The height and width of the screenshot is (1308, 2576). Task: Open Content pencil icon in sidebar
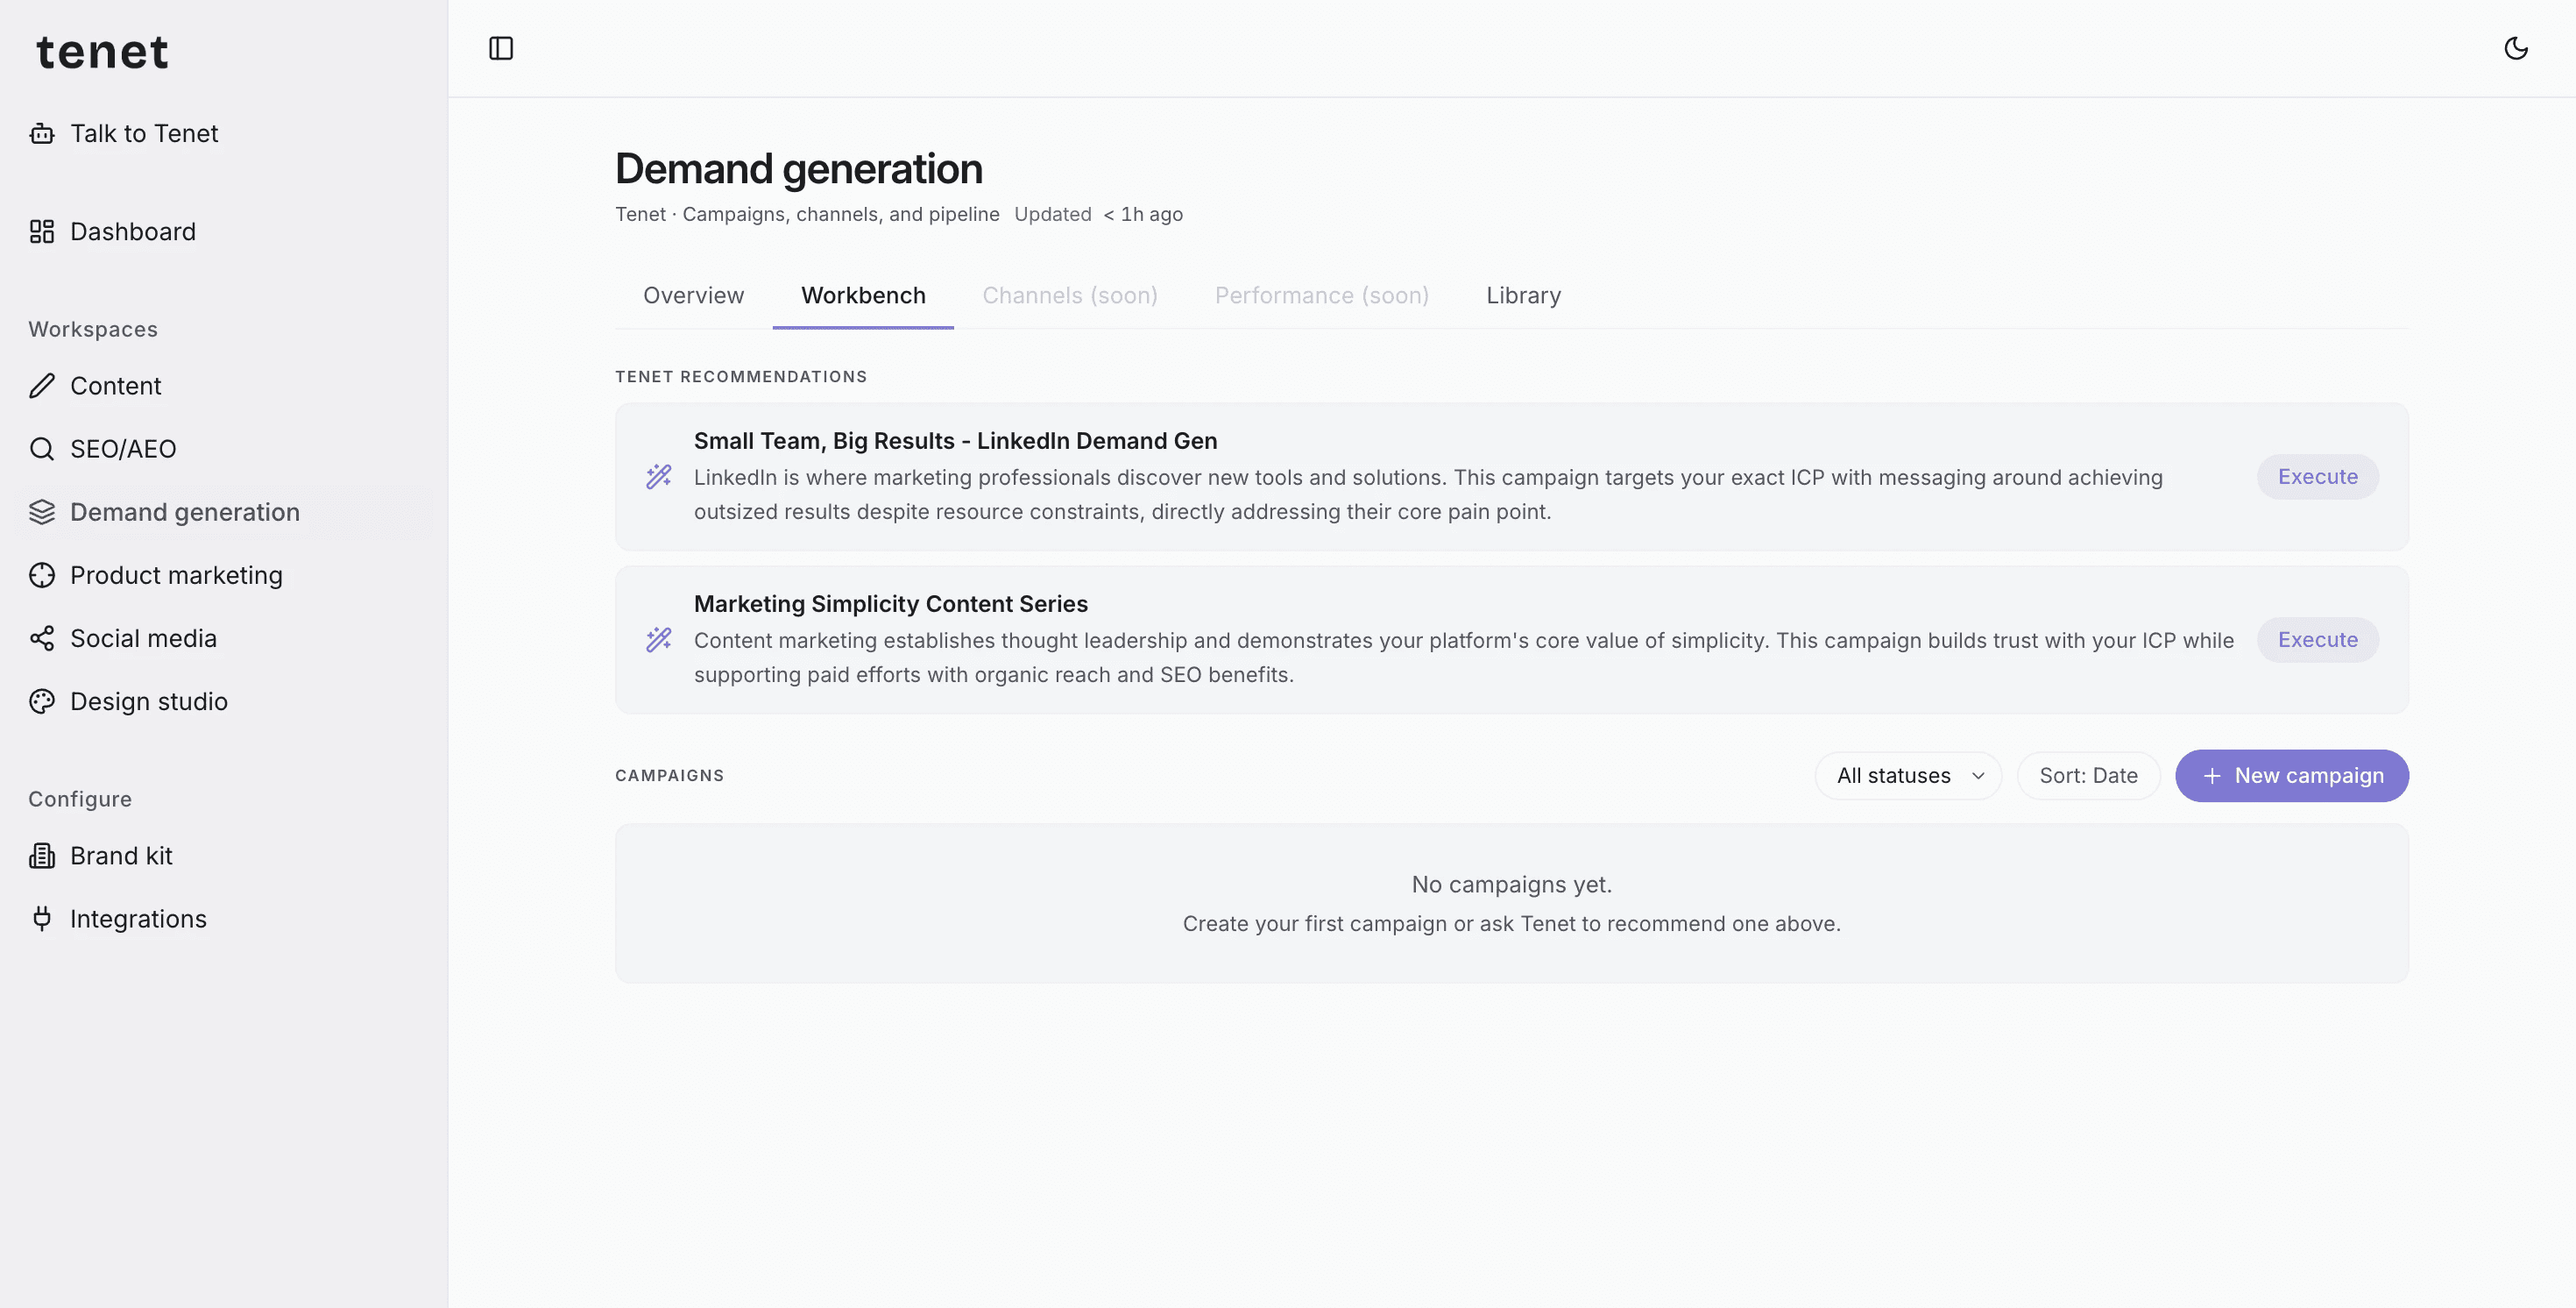42,385
